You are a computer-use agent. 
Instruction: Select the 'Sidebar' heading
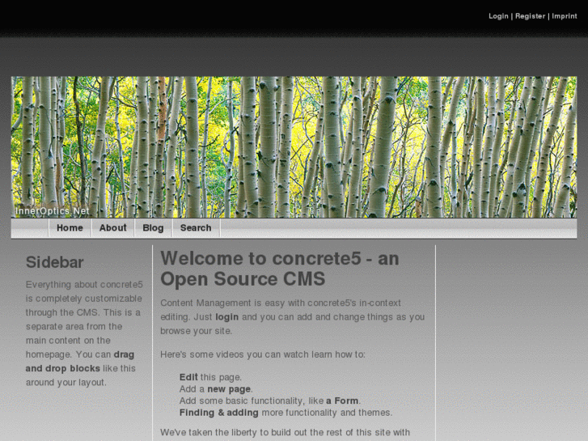(55, 262)
